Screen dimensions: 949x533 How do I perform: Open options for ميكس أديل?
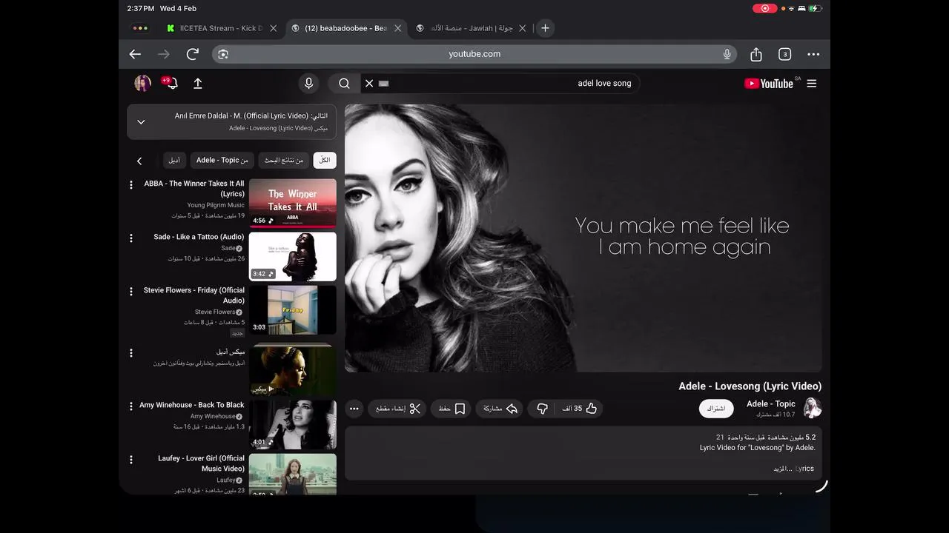click(x=131, y=353)
